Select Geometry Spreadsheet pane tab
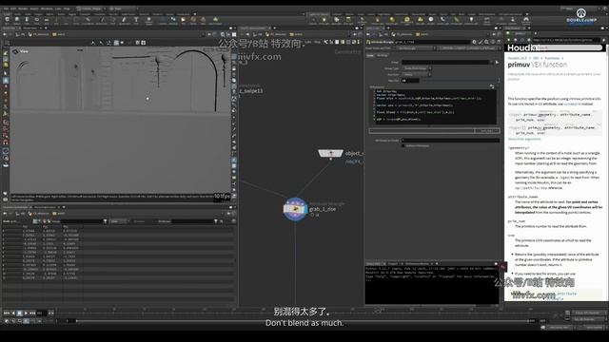This screenshot has width=609, height=342. 16,207
